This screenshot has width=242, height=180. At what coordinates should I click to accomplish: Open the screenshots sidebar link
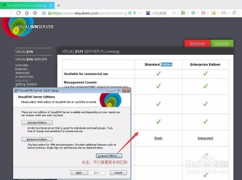24,76
